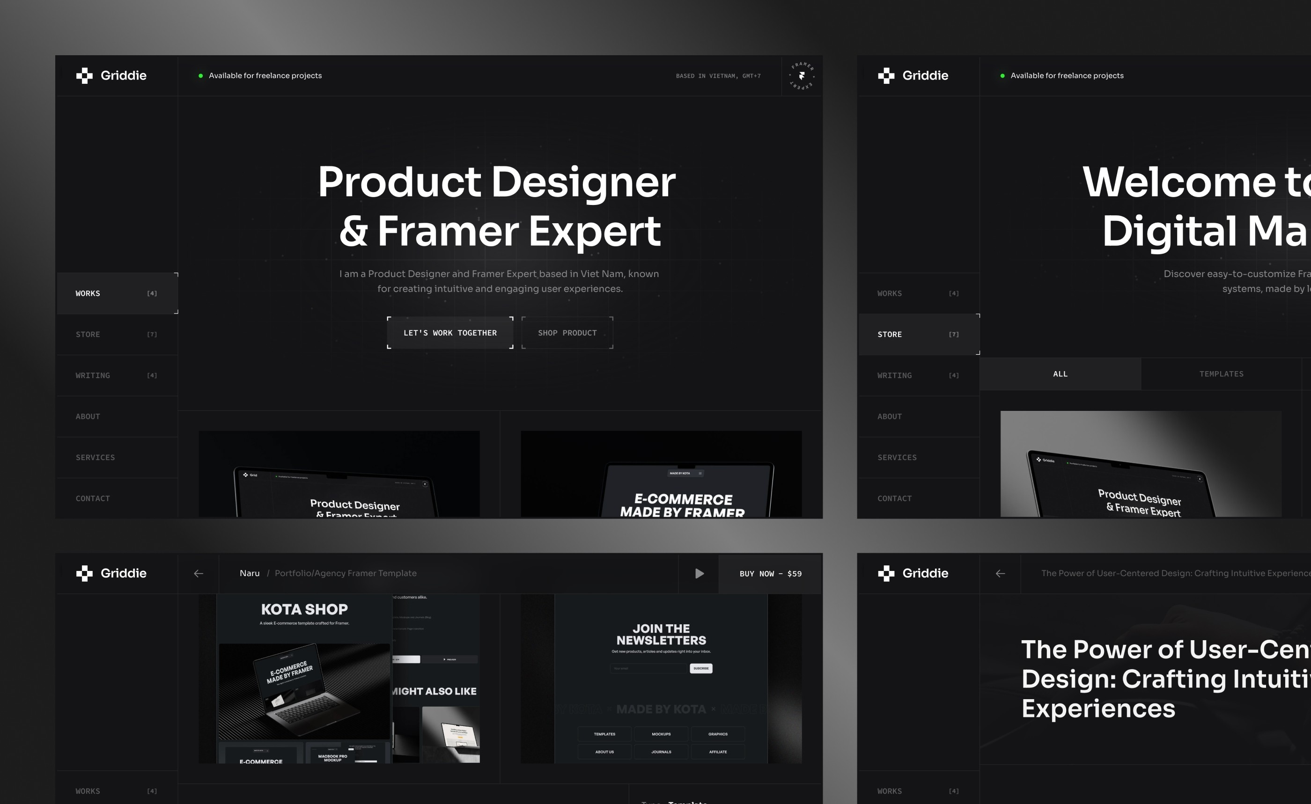The height and width of the screenshot is (804, 1311).
Task: Click the Framer Expert badge icon top-right
Action: point(802,76)
